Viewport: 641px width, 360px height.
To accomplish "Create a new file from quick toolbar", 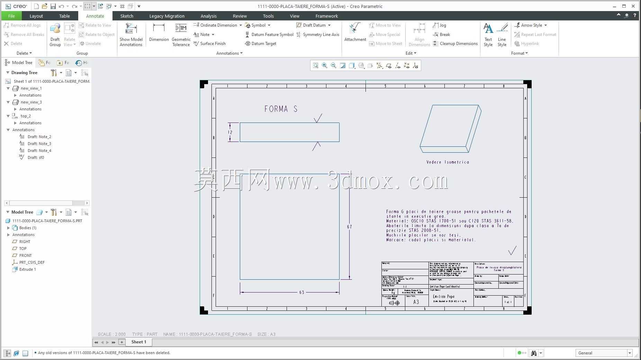I will coord(36,6).
